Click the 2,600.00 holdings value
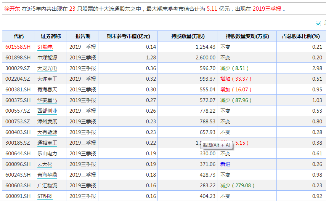The height and width of the screenshot is (201, 326). pyautogui.click(x=206, y=57)
